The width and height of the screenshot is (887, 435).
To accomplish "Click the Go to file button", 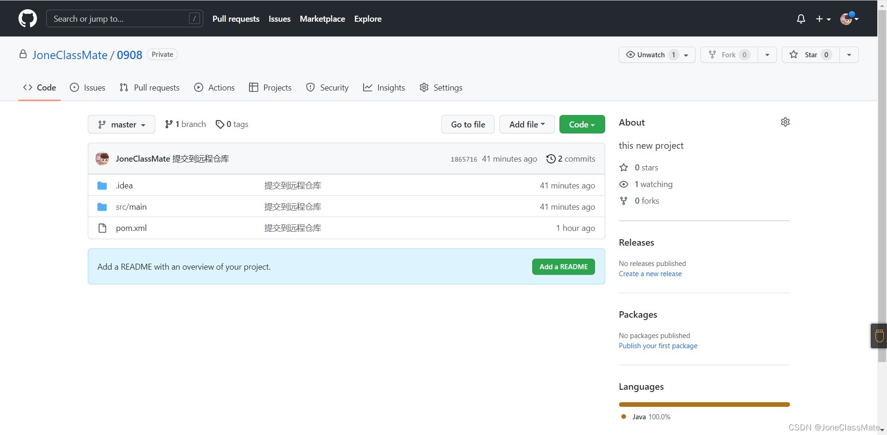I will [x=468, y=124].
